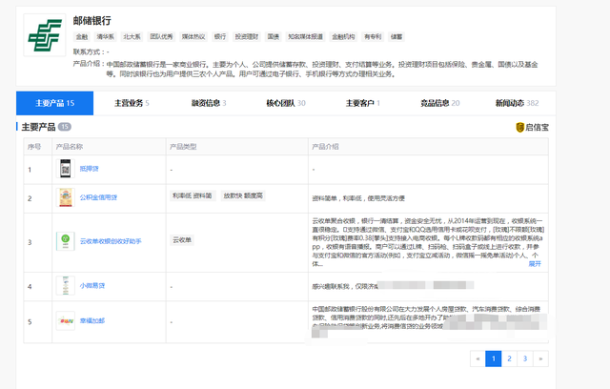
Task: Open the 抵押贷 product link
Action: (89, 169)
